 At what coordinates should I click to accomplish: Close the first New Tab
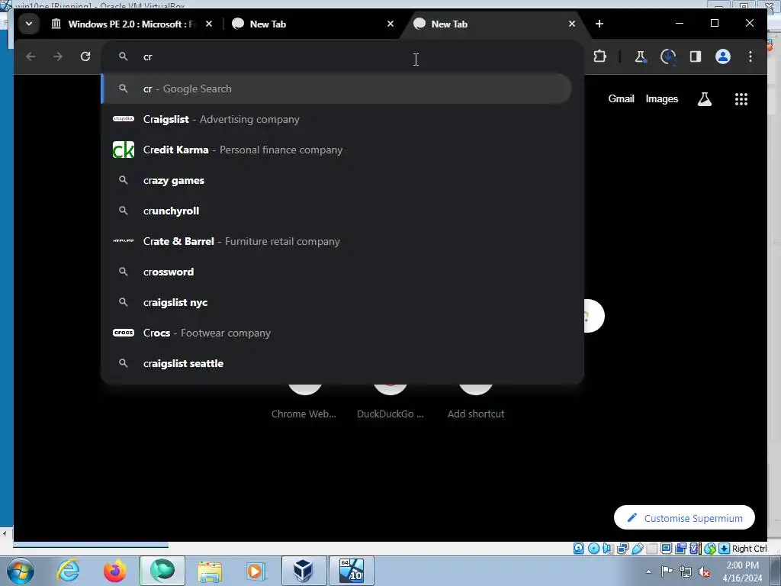(x=390, y=24)
